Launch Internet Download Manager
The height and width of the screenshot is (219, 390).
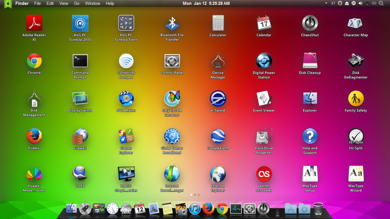pyautogui.click(x=172, y=174)
